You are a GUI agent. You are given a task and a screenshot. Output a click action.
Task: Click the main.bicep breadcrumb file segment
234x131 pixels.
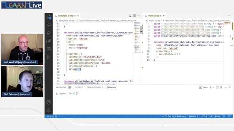(155, 20)
